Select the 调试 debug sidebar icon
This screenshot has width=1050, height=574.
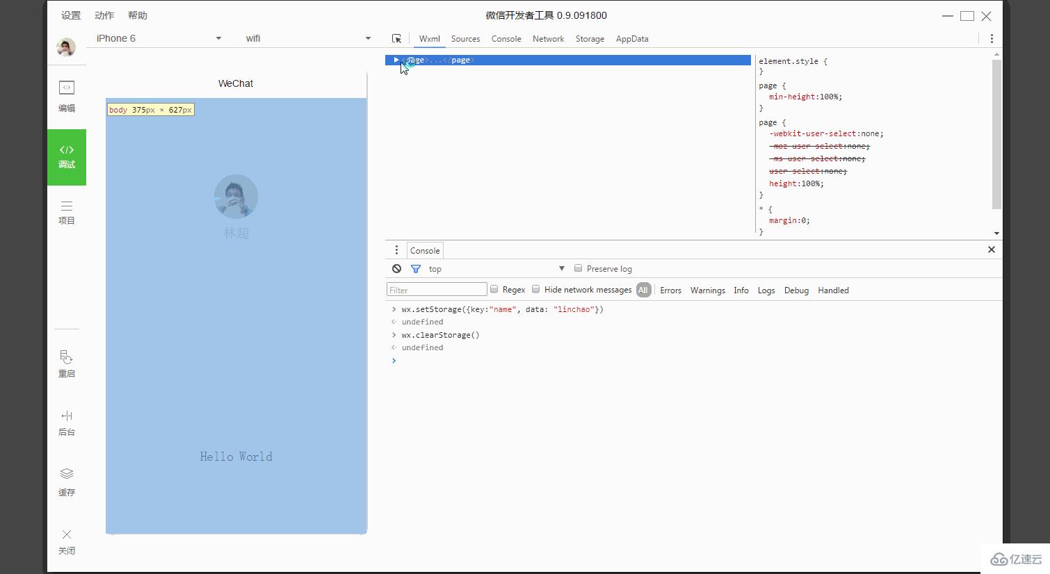(67, 157)
